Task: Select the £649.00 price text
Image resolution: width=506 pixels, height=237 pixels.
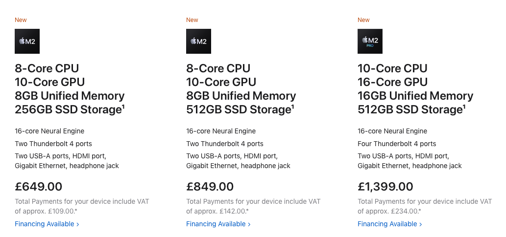Action: tap(39, 186)
